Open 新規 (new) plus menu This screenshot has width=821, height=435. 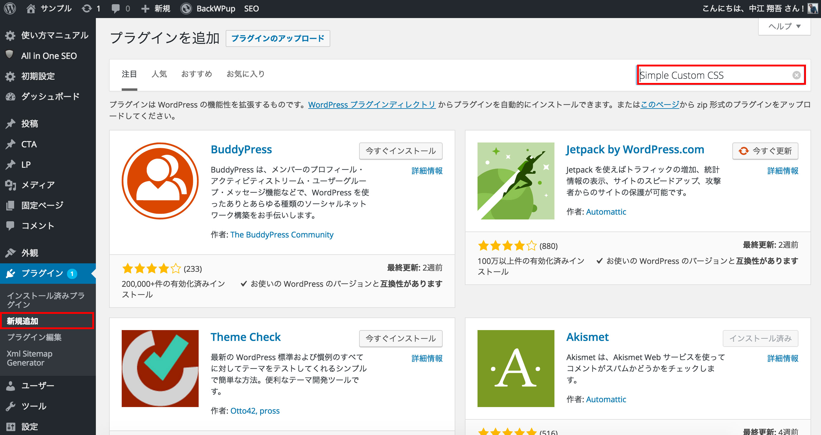tap(156, 9)
